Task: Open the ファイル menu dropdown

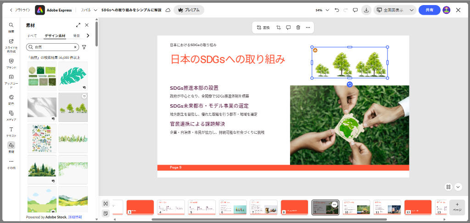Action: (x=89, y=10)
